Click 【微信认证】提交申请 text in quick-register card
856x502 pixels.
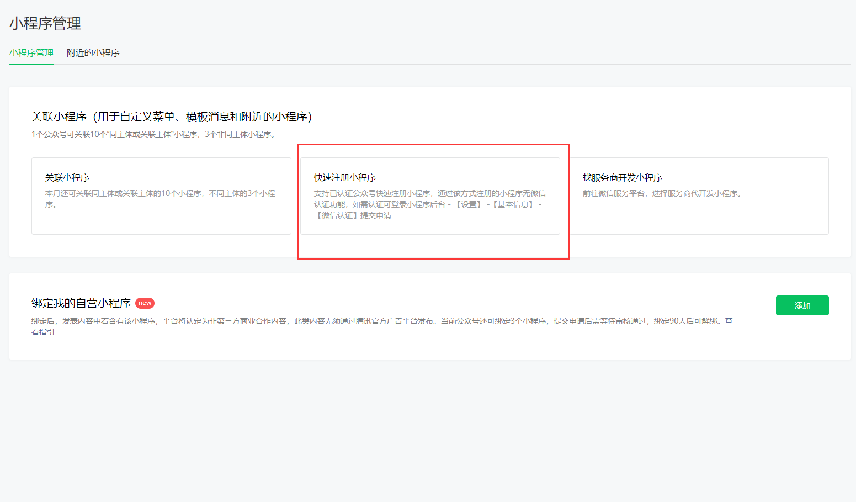[353, 216]
